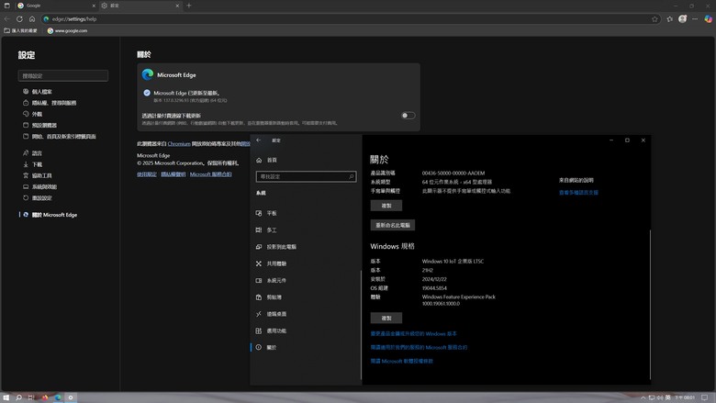Open optional features in Windows Settings sidebar
The height and width of the screenshot is (403, 716).
tap(271, 330)
